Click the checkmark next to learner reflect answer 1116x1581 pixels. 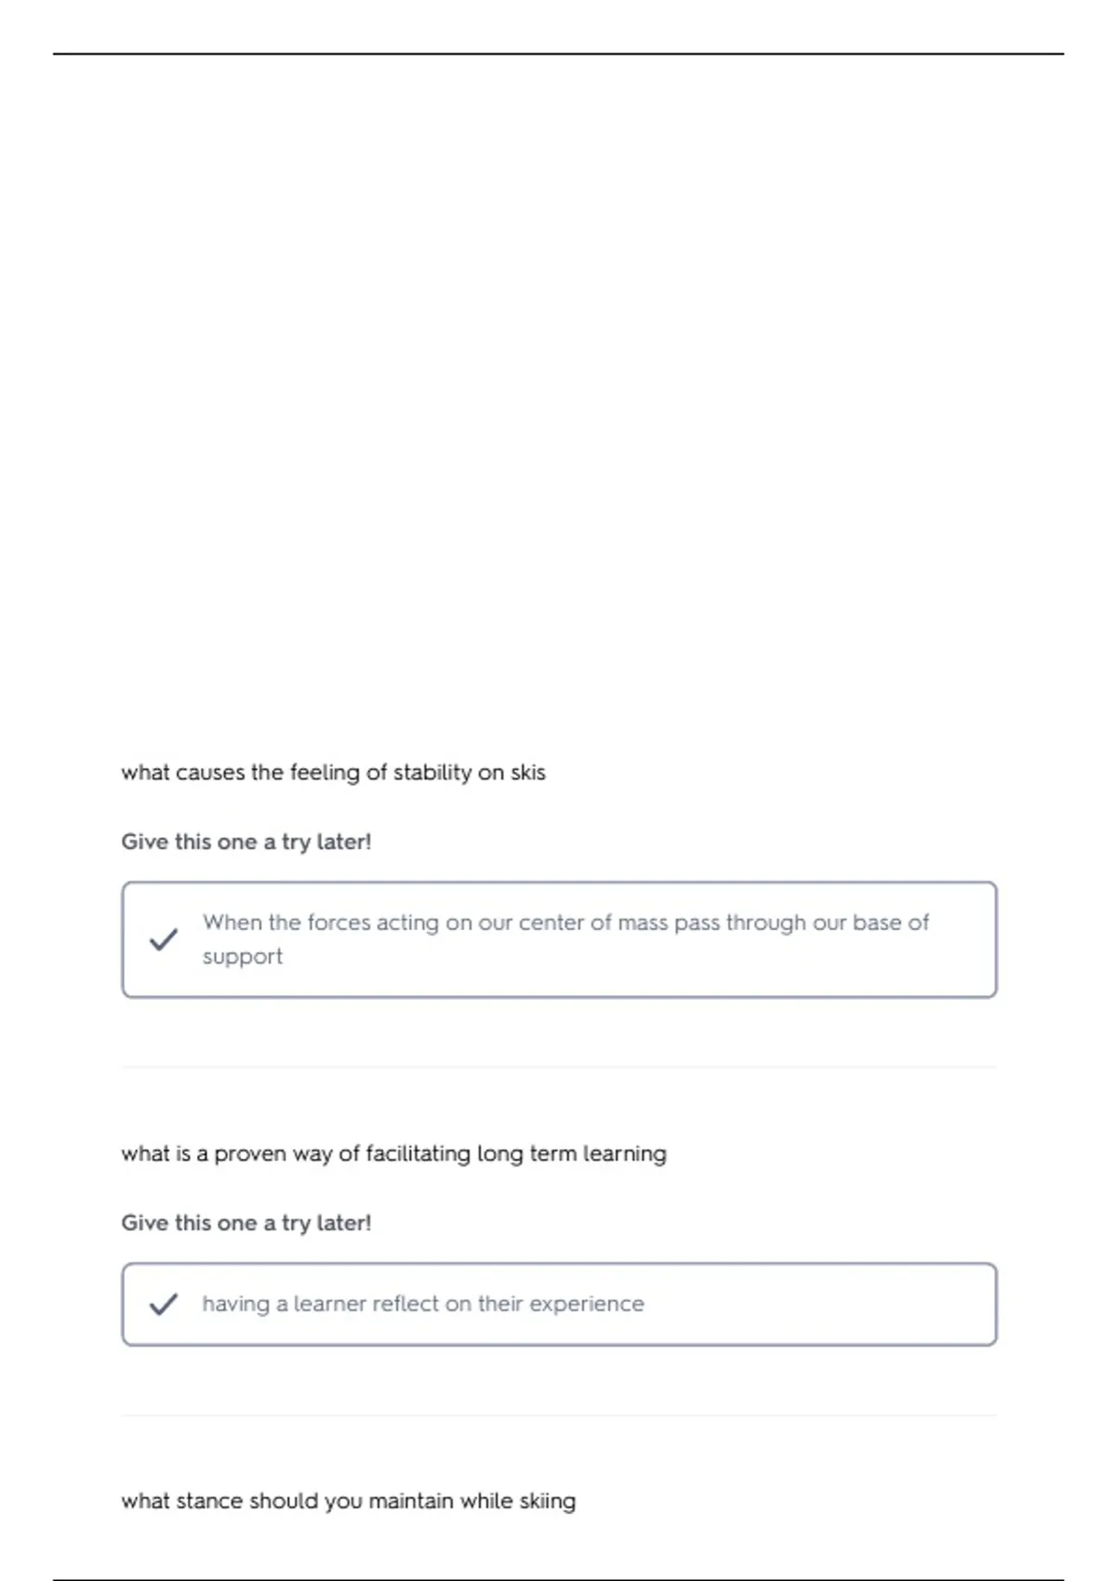[164, 1304]
